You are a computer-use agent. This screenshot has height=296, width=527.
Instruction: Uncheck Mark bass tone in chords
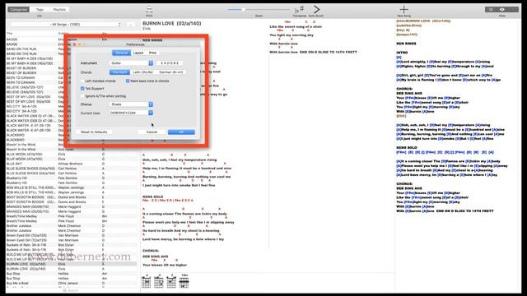click(x=128, y=81)
